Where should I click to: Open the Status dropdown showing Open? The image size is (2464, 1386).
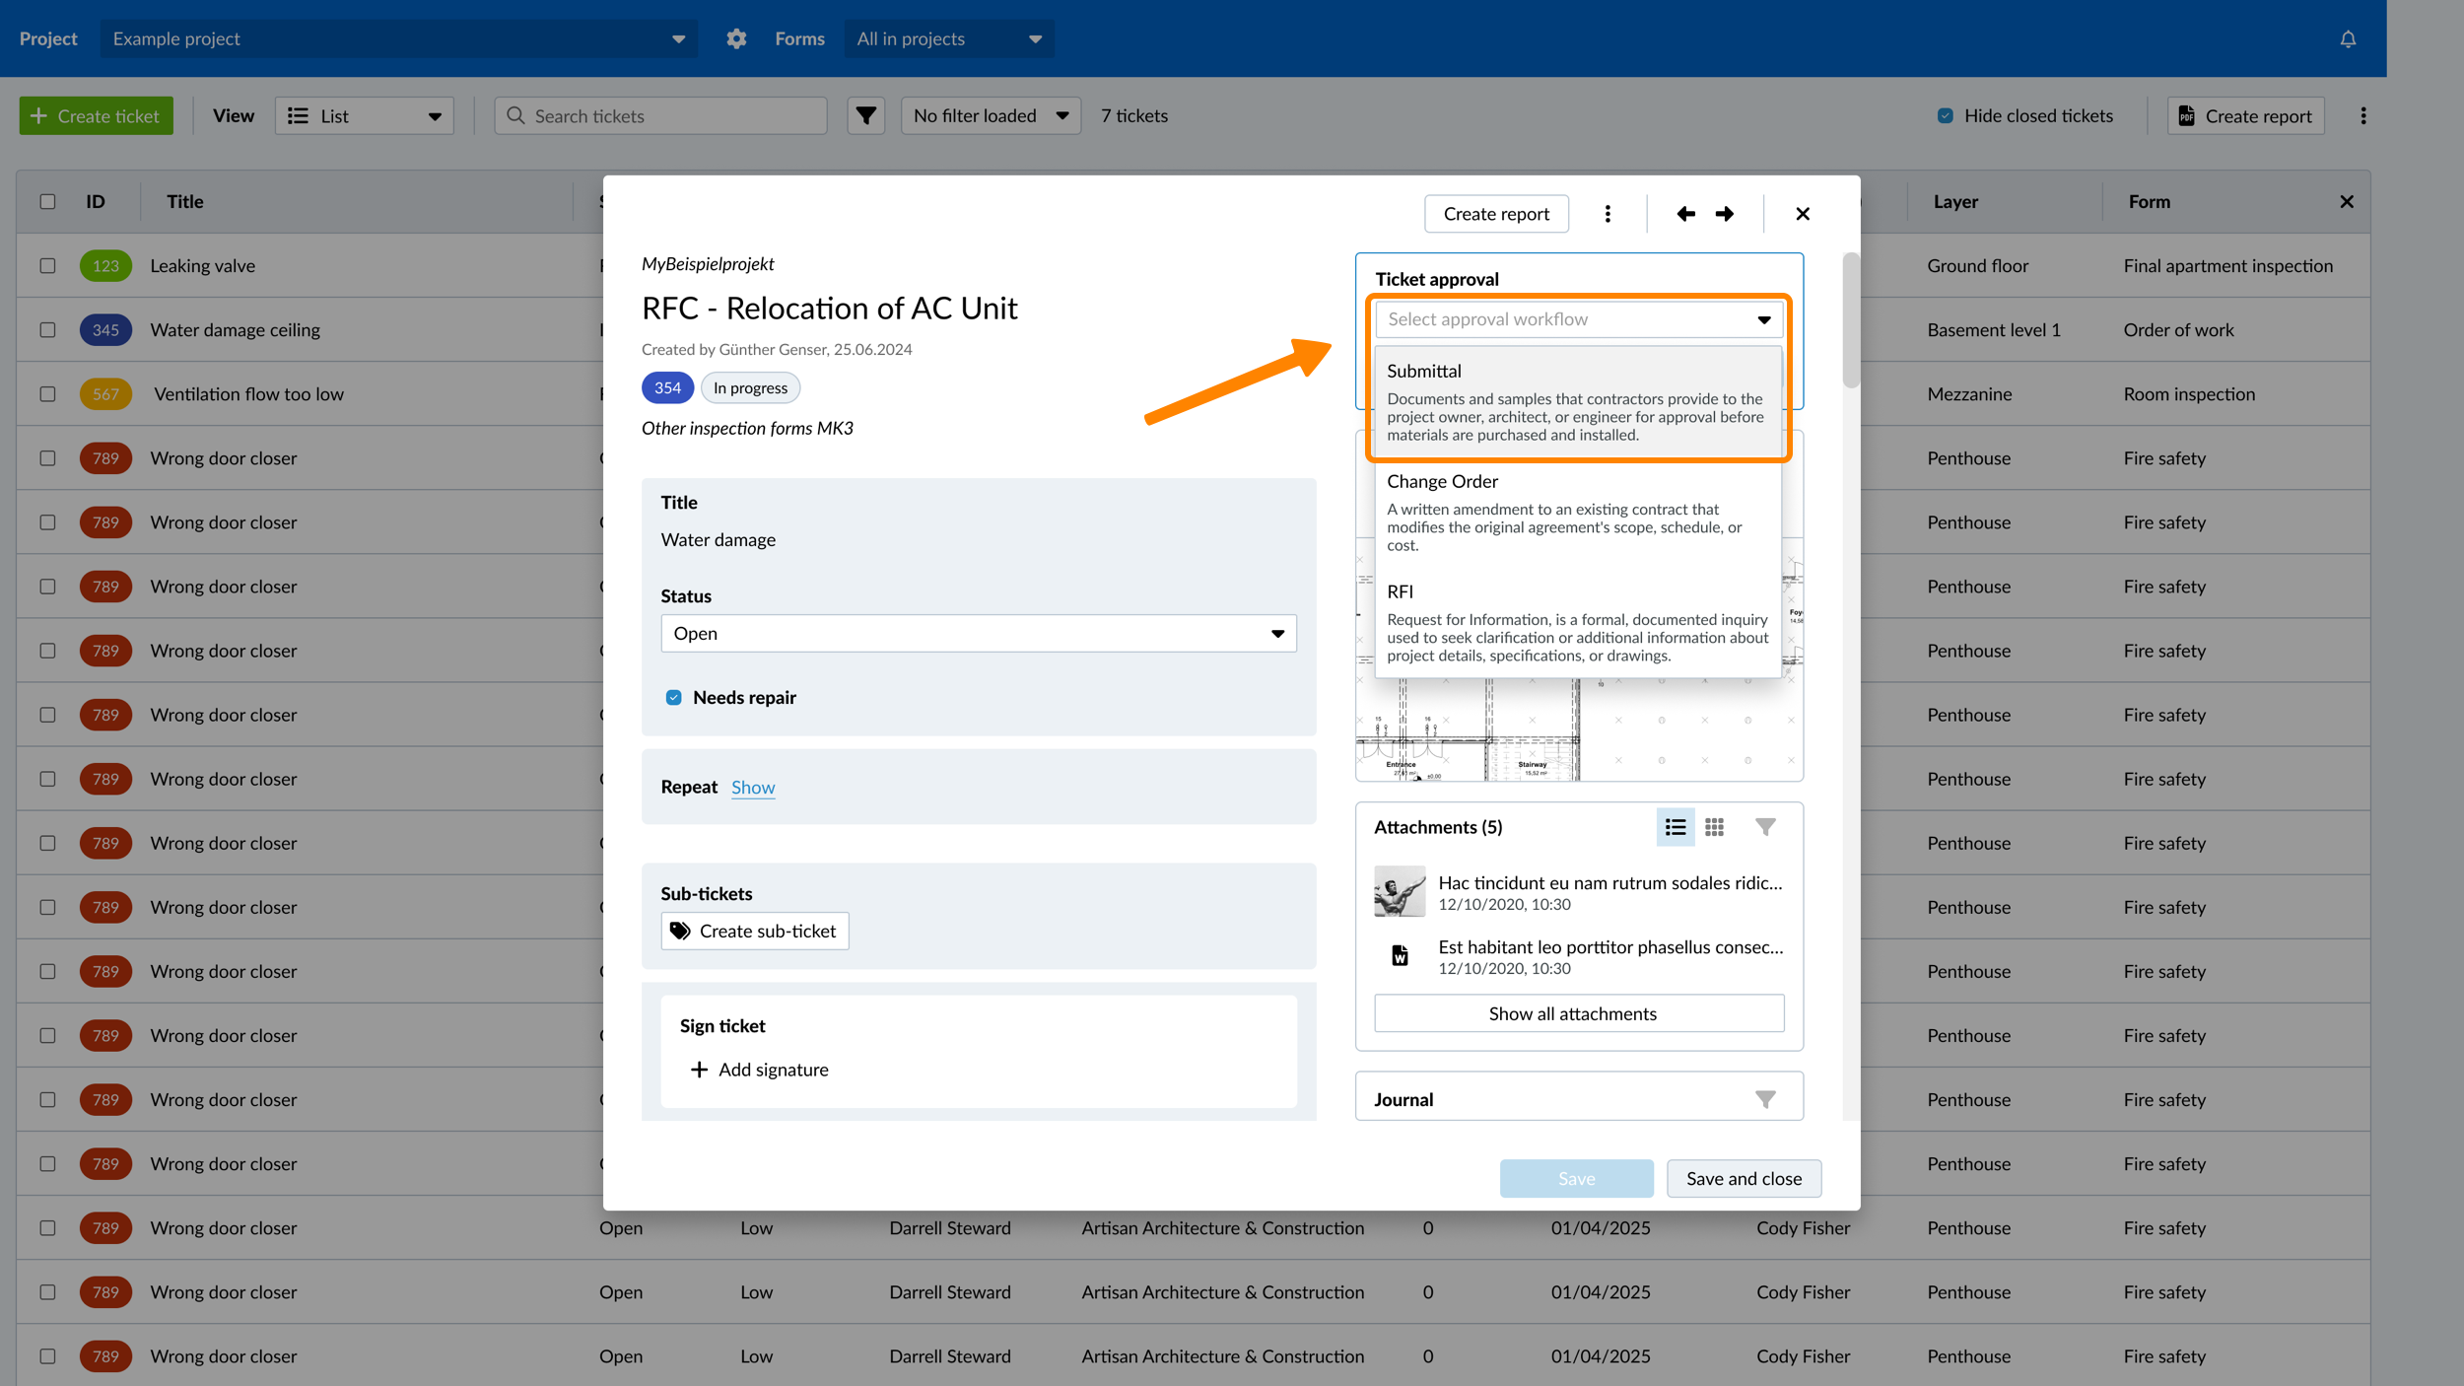(x=978, y=634)
